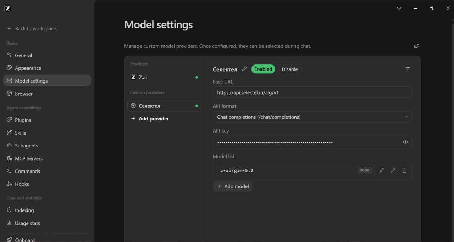454x242 pixels.
Task: Open MCP Servers section
Action: click(x=47, y=158)
